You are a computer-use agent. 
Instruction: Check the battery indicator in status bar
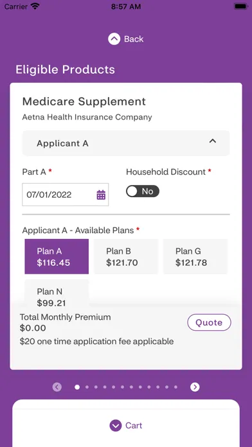[x=240, y=6]
